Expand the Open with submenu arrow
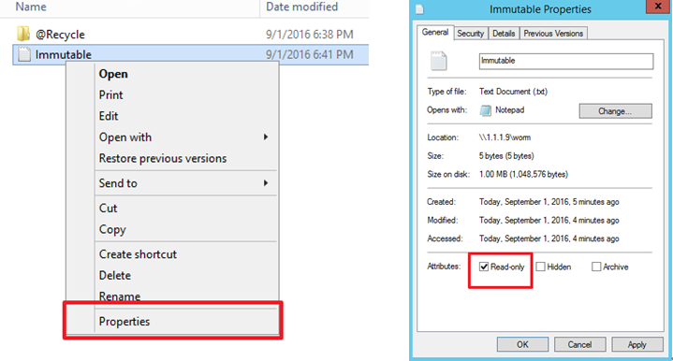 (x=266, y=137)
